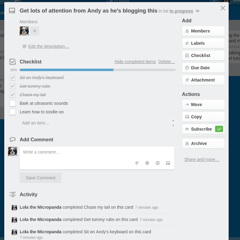Uncheck Get tummy rubs item
Image resolution: width=240 pixels, height=240 pixels.
click(x=12, y=86)
